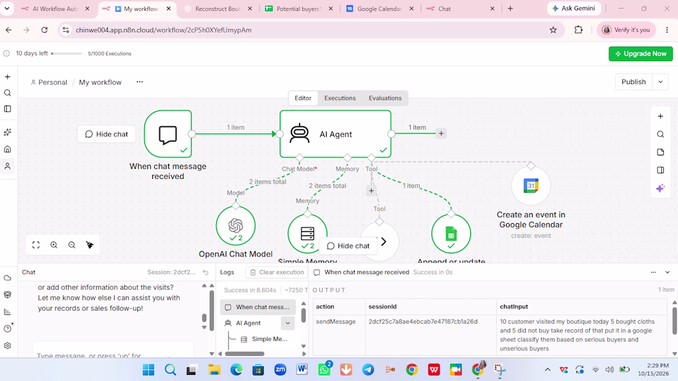Viewport: 678px width, 381px height.
Task: Open settings gear in the left sidebar
Action: click(7, 345)
